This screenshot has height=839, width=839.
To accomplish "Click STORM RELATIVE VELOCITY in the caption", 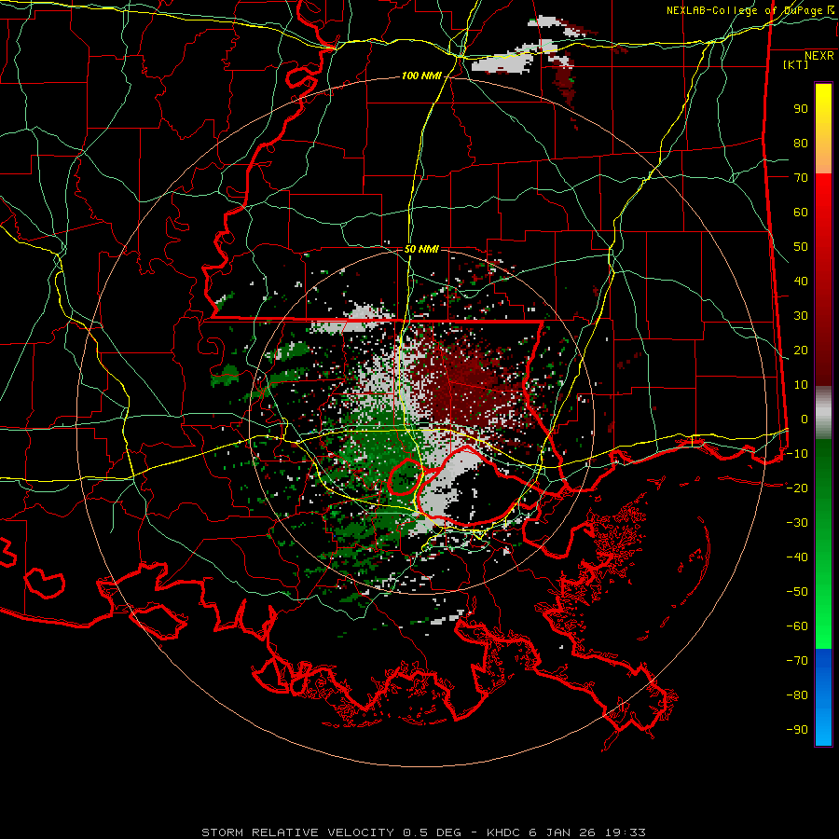I will [297, 832].
